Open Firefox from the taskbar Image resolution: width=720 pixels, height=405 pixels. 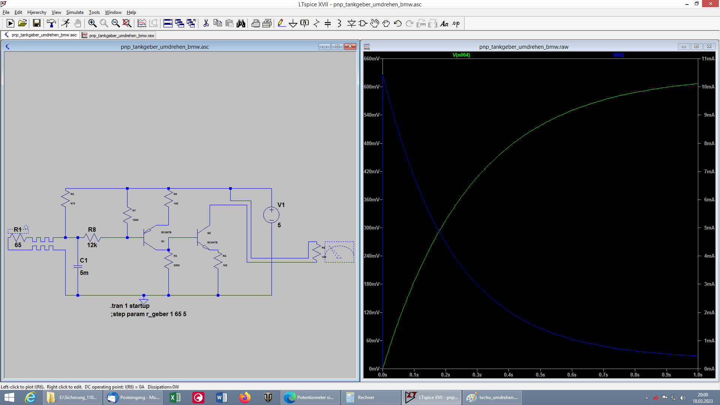[245, 397]
